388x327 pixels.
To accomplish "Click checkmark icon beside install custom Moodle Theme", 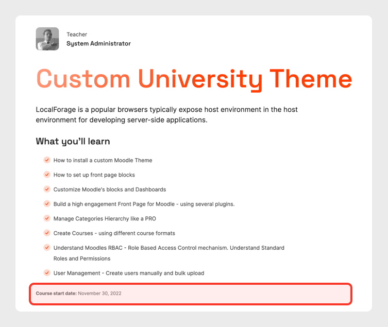I will coord(47,160).
